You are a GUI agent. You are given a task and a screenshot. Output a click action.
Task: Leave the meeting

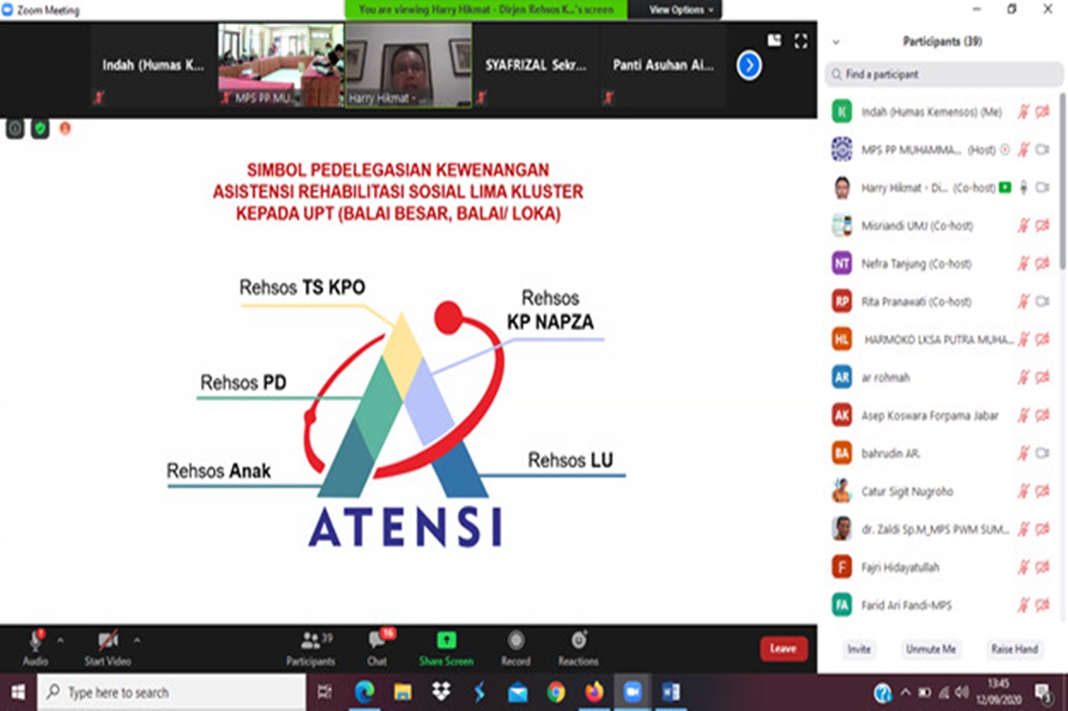click(783, 648)
